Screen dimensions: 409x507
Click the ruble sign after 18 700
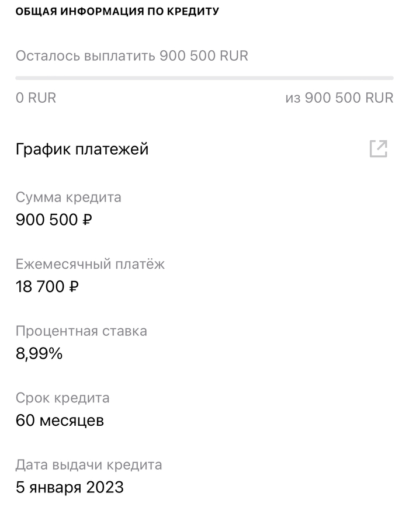(74, 287)
